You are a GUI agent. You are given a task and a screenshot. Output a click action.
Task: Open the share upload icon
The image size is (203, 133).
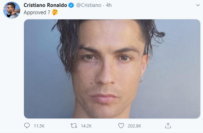click(x=168, y=125)
